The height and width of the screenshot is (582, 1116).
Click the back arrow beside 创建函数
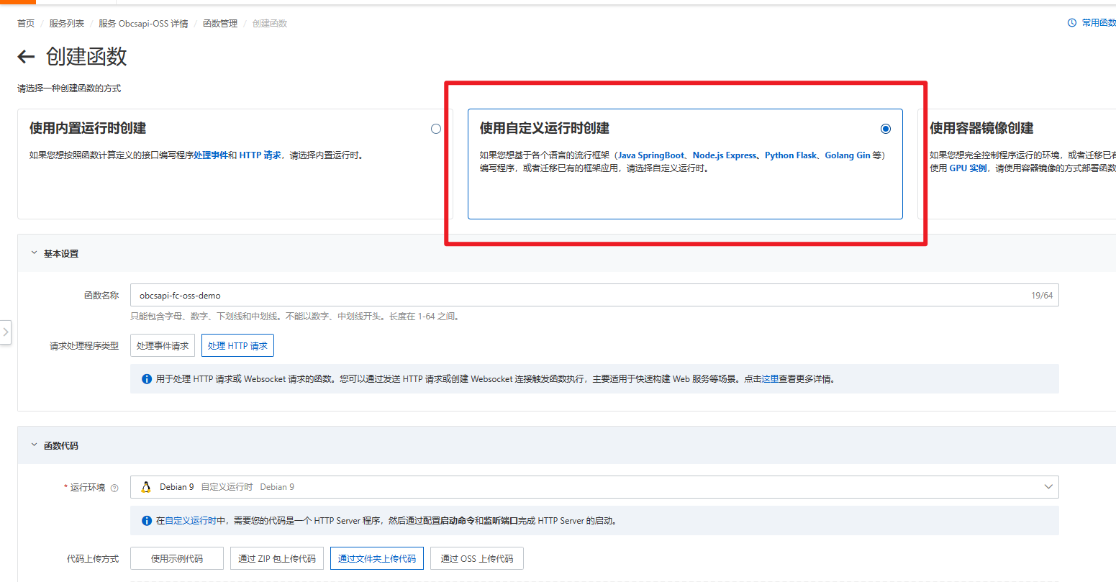pos(26,57)
